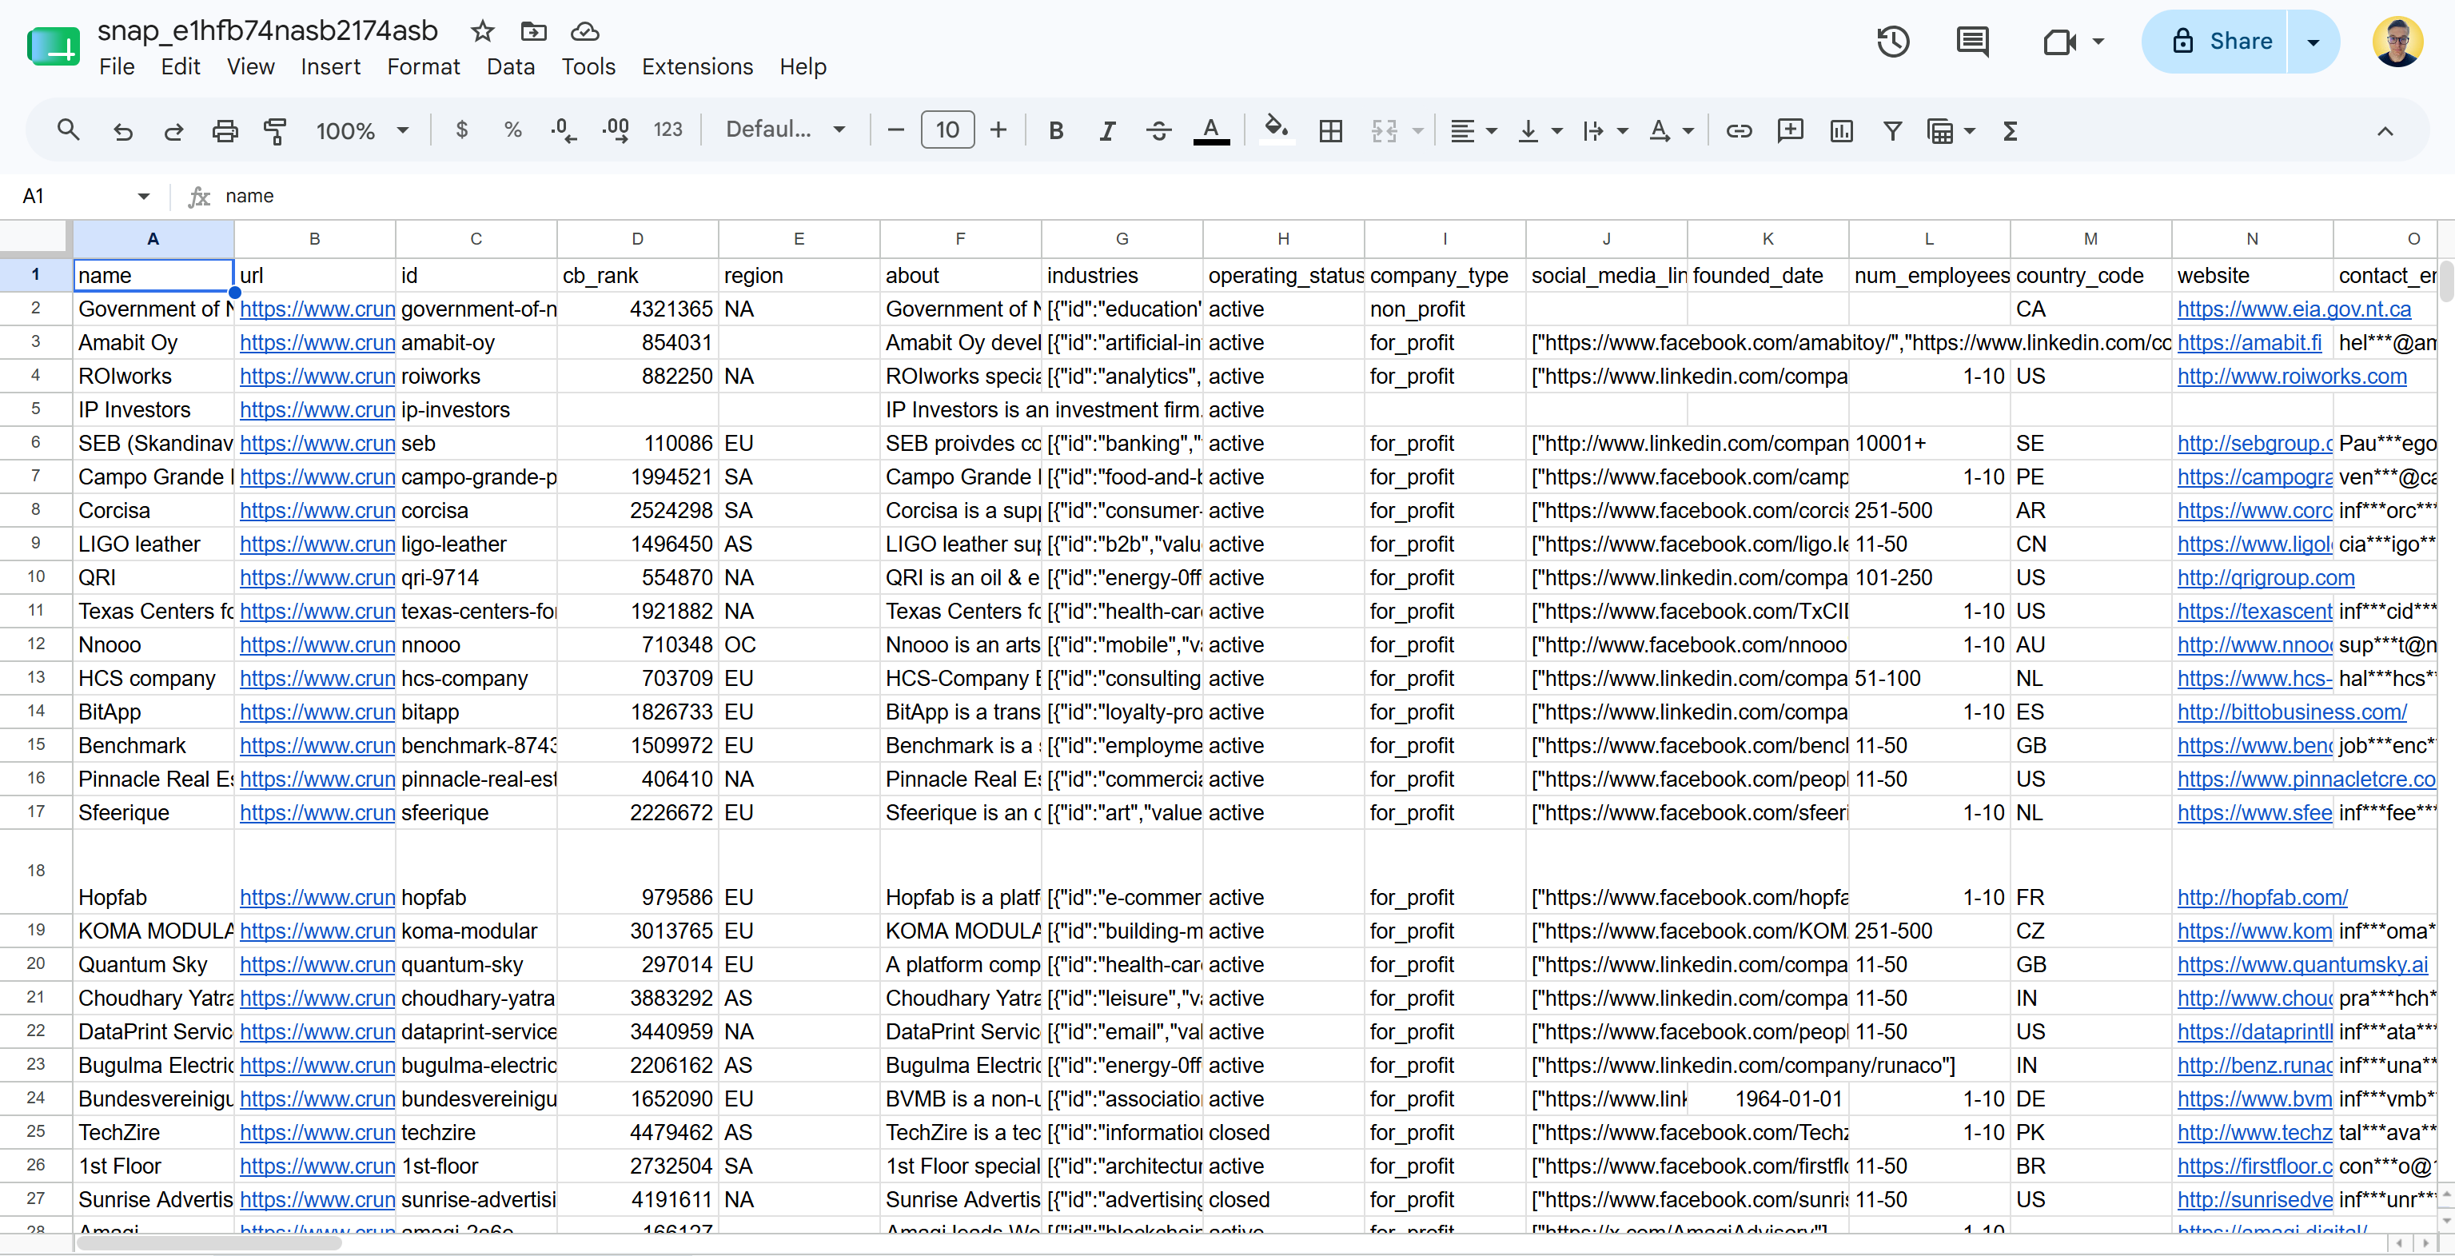
Task: Open more number formats 123
Action: 668,130
